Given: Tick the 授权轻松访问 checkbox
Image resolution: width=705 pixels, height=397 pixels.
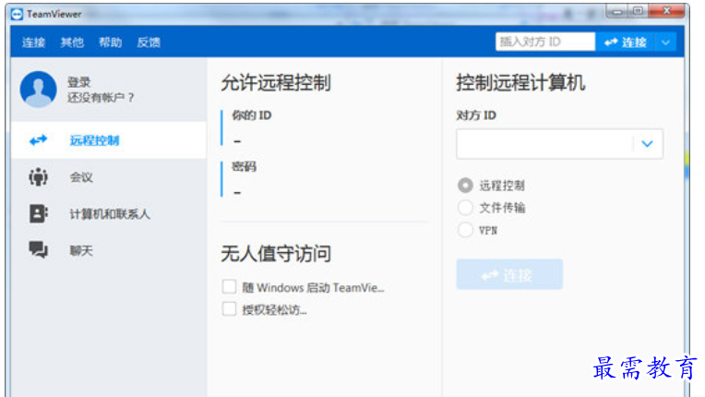Looking at the screenshot, I should tap(229, 309).
